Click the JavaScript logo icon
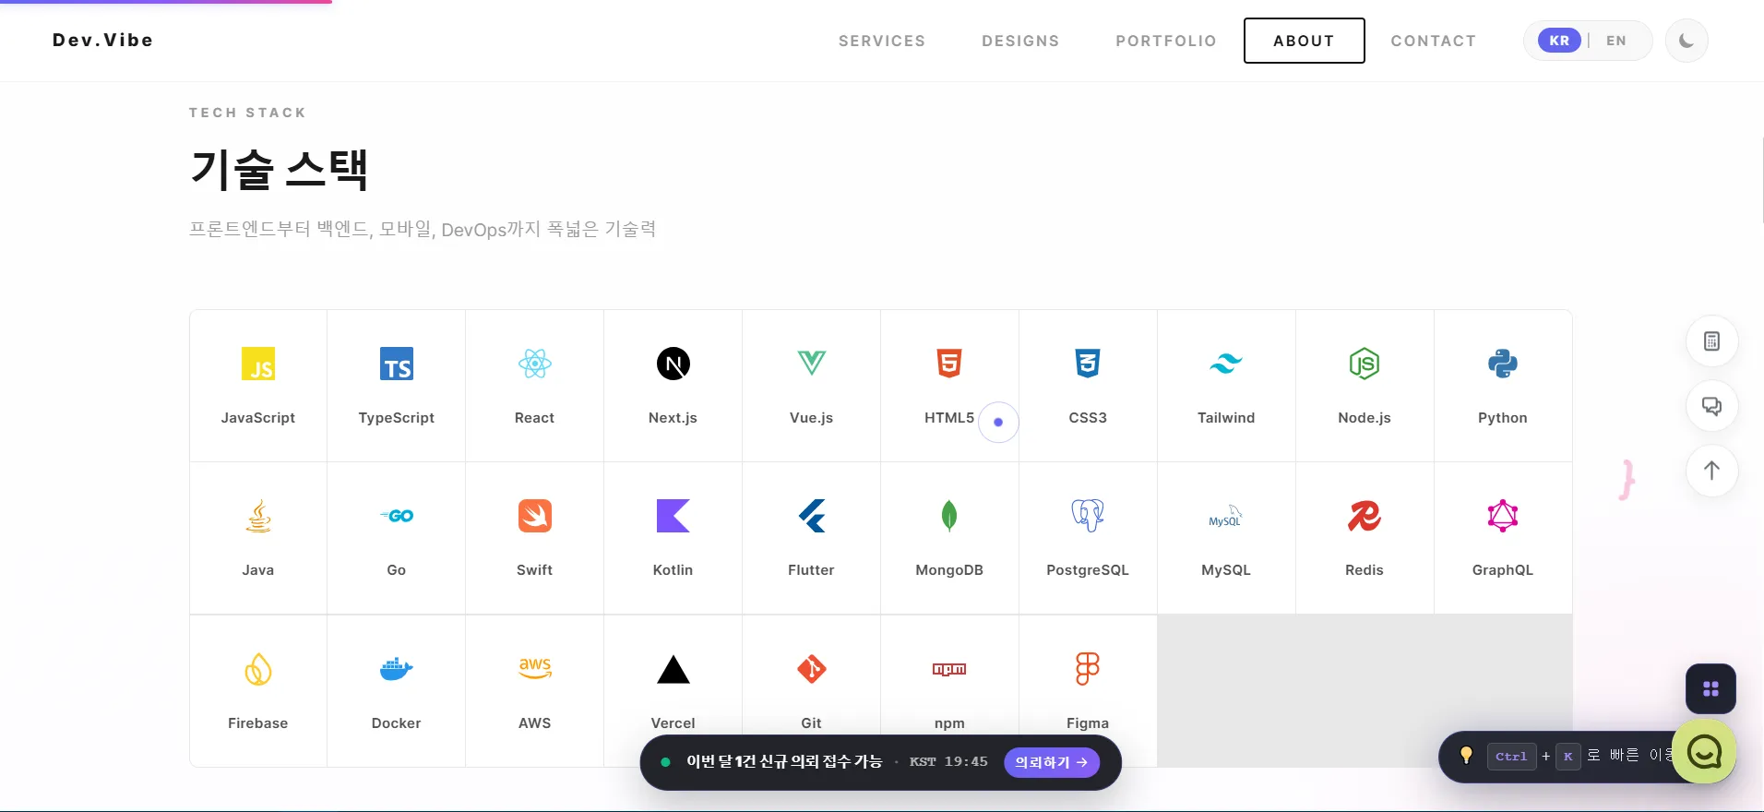1764x812 pixels. [258, 364]
